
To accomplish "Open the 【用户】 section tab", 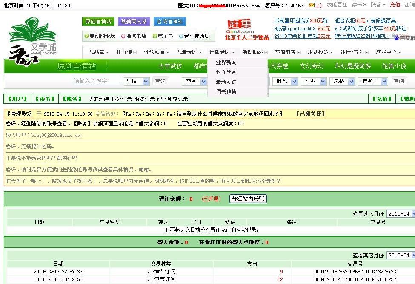I will 17,99.
